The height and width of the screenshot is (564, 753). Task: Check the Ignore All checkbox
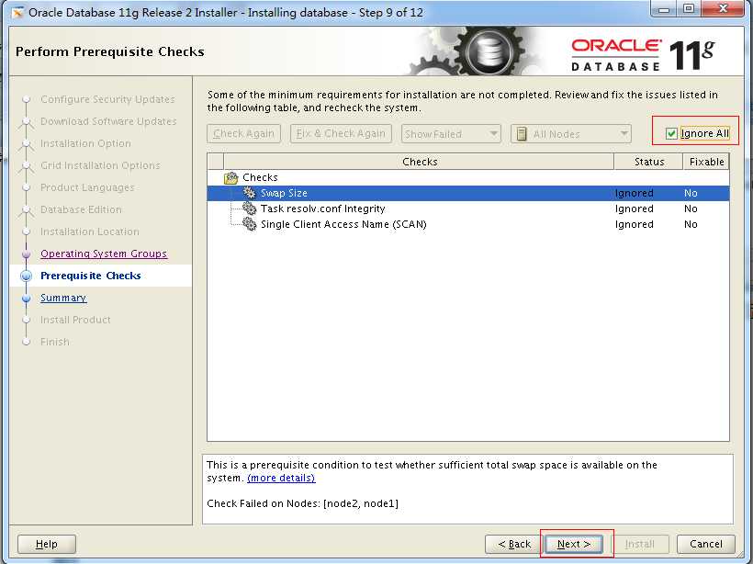(x=671, y=133)
